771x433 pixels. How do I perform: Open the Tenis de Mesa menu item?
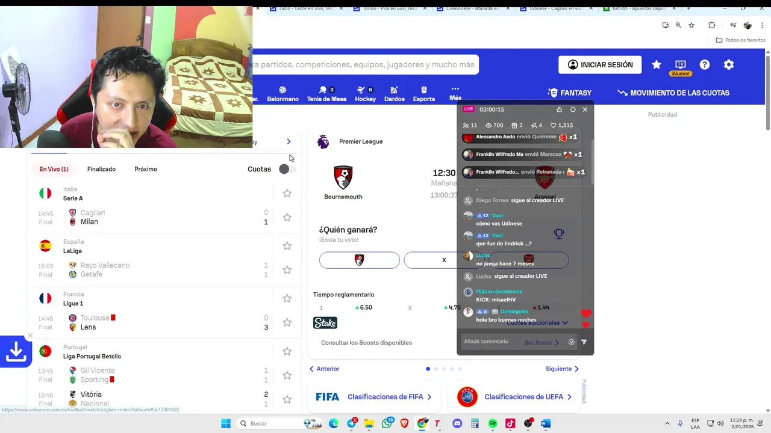pos(326,94)
